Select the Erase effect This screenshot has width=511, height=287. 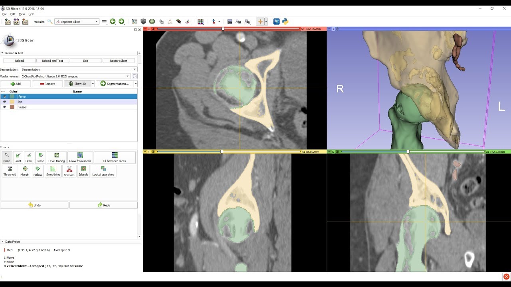(40, 157)
